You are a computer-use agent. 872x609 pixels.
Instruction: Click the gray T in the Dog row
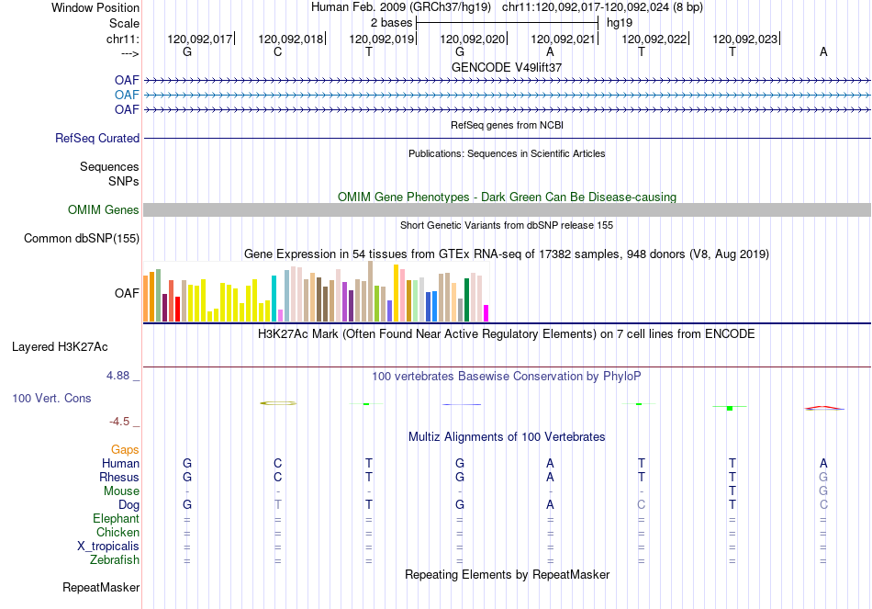pos(277,504)
